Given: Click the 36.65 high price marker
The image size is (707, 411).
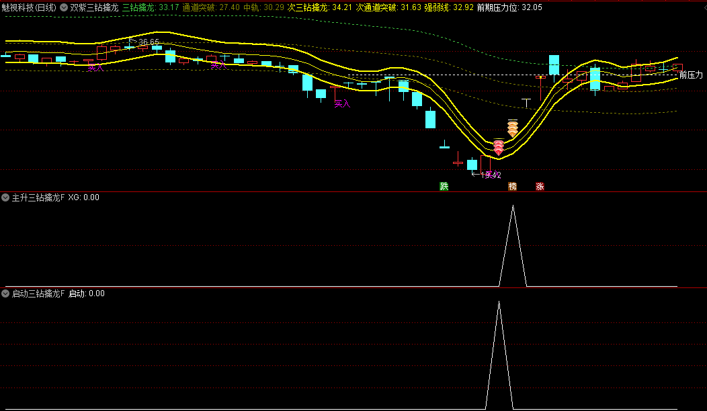Looking at the screenshot, I should [x=149, y=42].
